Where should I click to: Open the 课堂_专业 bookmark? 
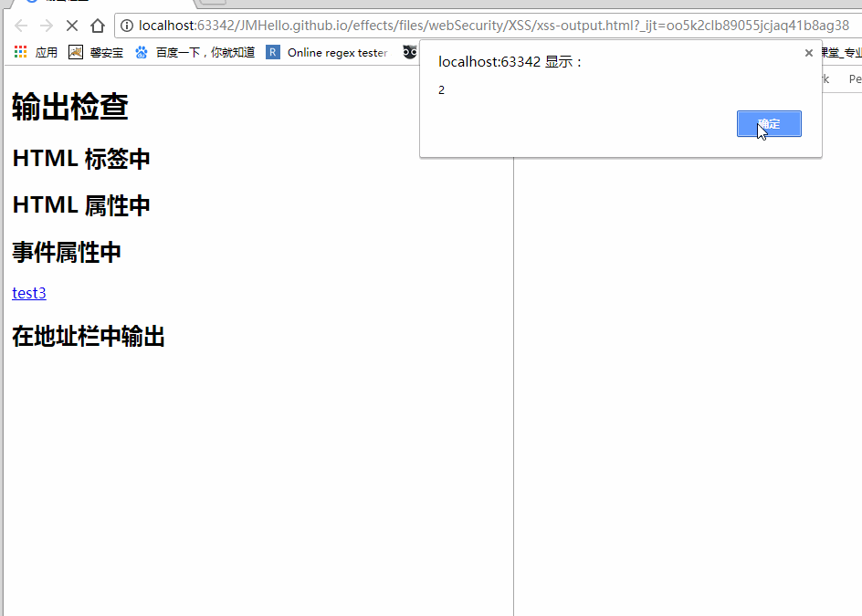point(842,53)
